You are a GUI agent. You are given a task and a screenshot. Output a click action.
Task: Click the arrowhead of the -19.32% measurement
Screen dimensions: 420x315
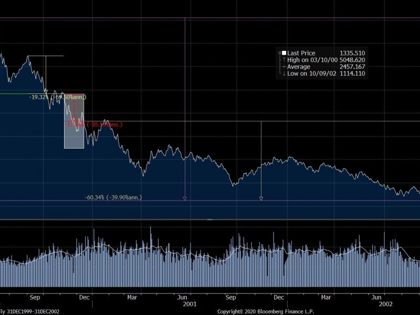(46, 91)
